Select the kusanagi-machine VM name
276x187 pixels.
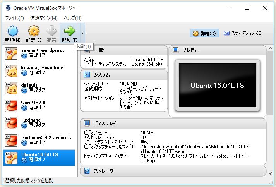coord(42,68)
